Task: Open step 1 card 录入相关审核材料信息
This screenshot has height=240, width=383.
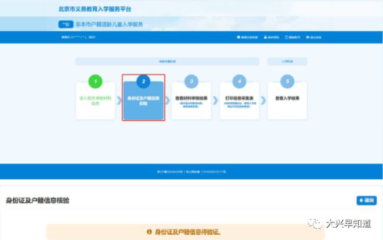Action: [95, 101]
